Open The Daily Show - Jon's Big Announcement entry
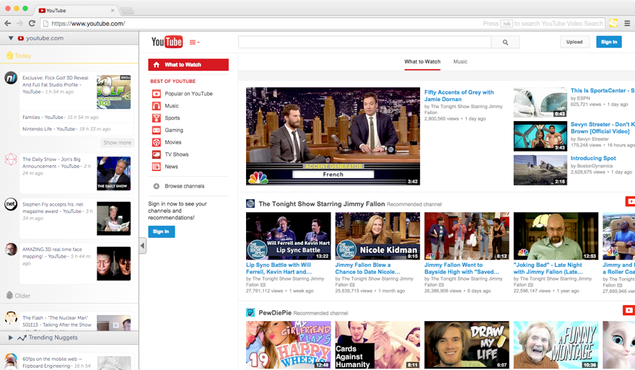 coord(57,166)
